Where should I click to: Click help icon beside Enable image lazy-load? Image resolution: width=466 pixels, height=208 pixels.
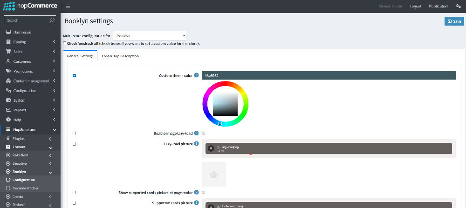pyautogui.click(x=196, y=134)
